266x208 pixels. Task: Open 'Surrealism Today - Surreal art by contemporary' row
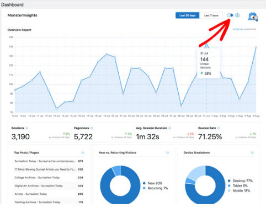coord(49,161)
